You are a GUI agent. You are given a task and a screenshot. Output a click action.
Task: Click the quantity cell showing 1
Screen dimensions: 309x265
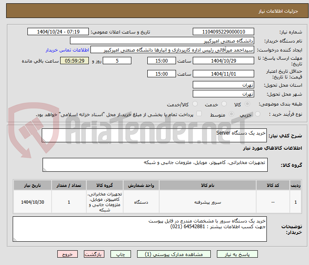[x=69, y=202]
